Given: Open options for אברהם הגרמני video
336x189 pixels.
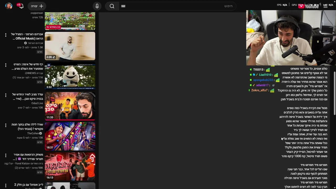Looking at the screenshot, I should click(x=6, y=35).
